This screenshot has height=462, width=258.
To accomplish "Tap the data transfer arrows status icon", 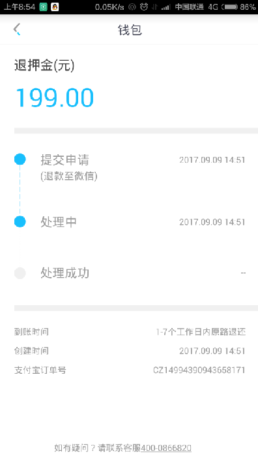I will (x=154, y=7).
